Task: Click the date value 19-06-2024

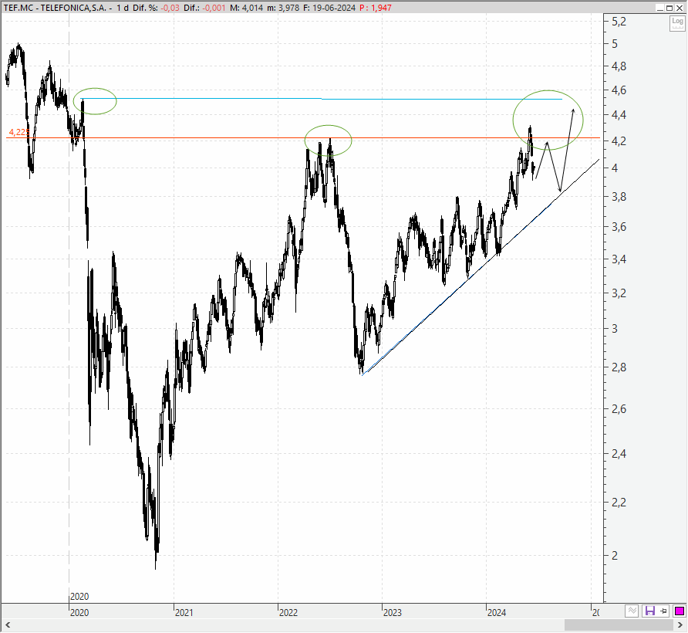Action: (x=334, y=8)
